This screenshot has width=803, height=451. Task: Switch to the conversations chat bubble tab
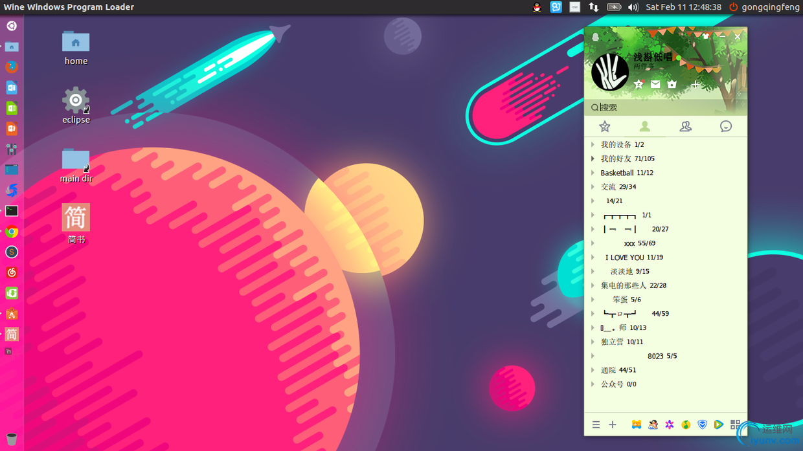click(x=726, y=126)
